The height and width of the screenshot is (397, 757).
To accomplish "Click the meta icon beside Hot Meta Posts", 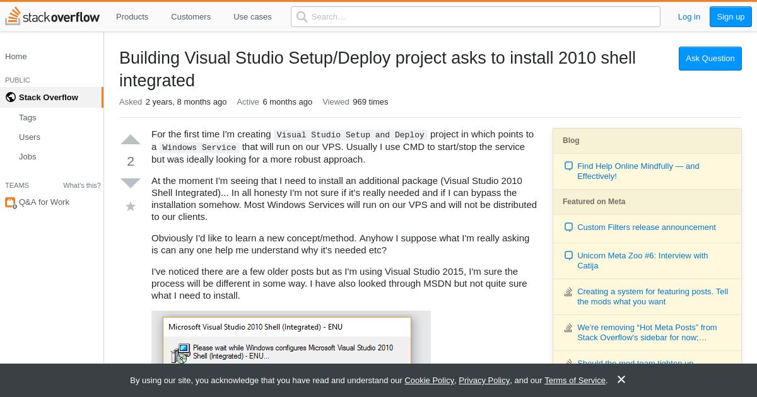I will (x=568, y=328).
